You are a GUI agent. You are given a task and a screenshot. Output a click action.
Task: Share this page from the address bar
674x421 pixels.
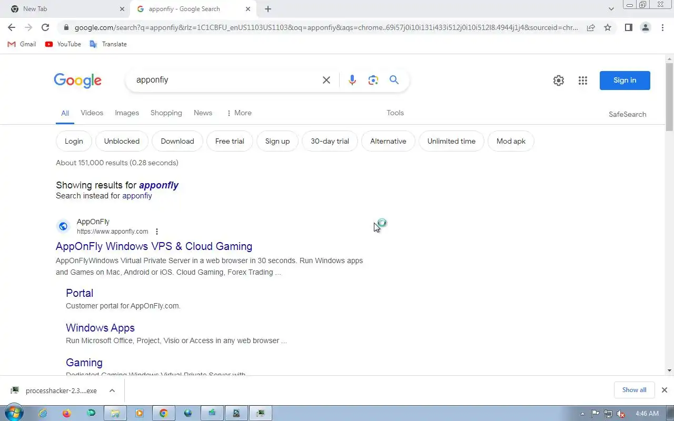click(x=591, y=27)
